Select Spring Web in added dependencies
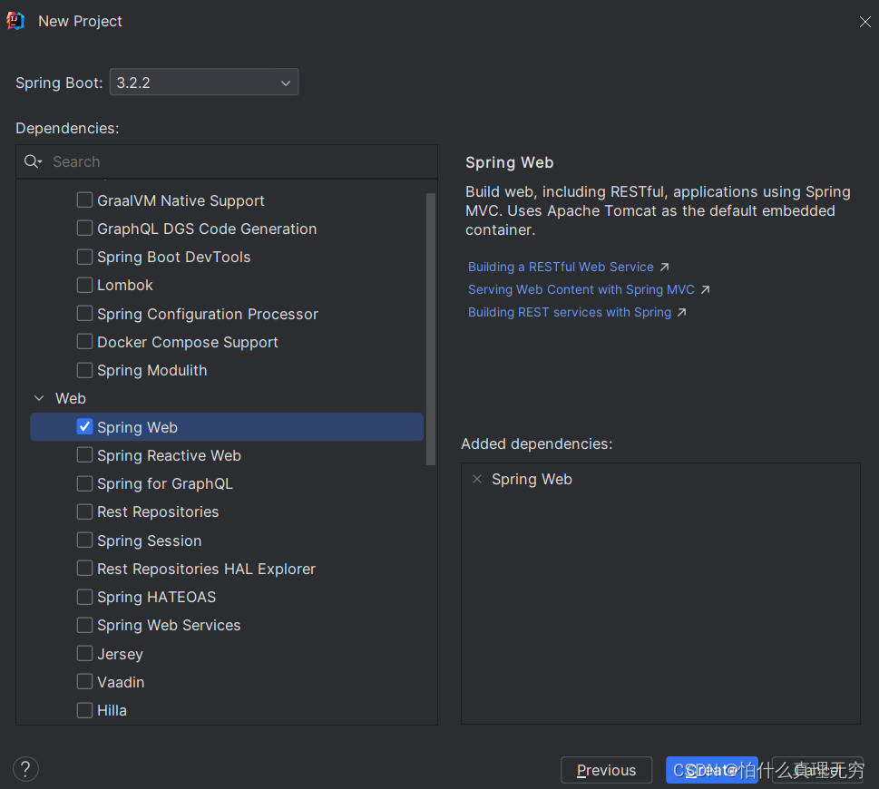Viewport: 879px width, 789px height. click(532, 480)
